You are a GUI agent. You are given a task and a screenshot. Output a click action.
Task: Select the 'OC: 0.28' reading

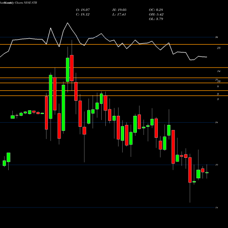156,10
